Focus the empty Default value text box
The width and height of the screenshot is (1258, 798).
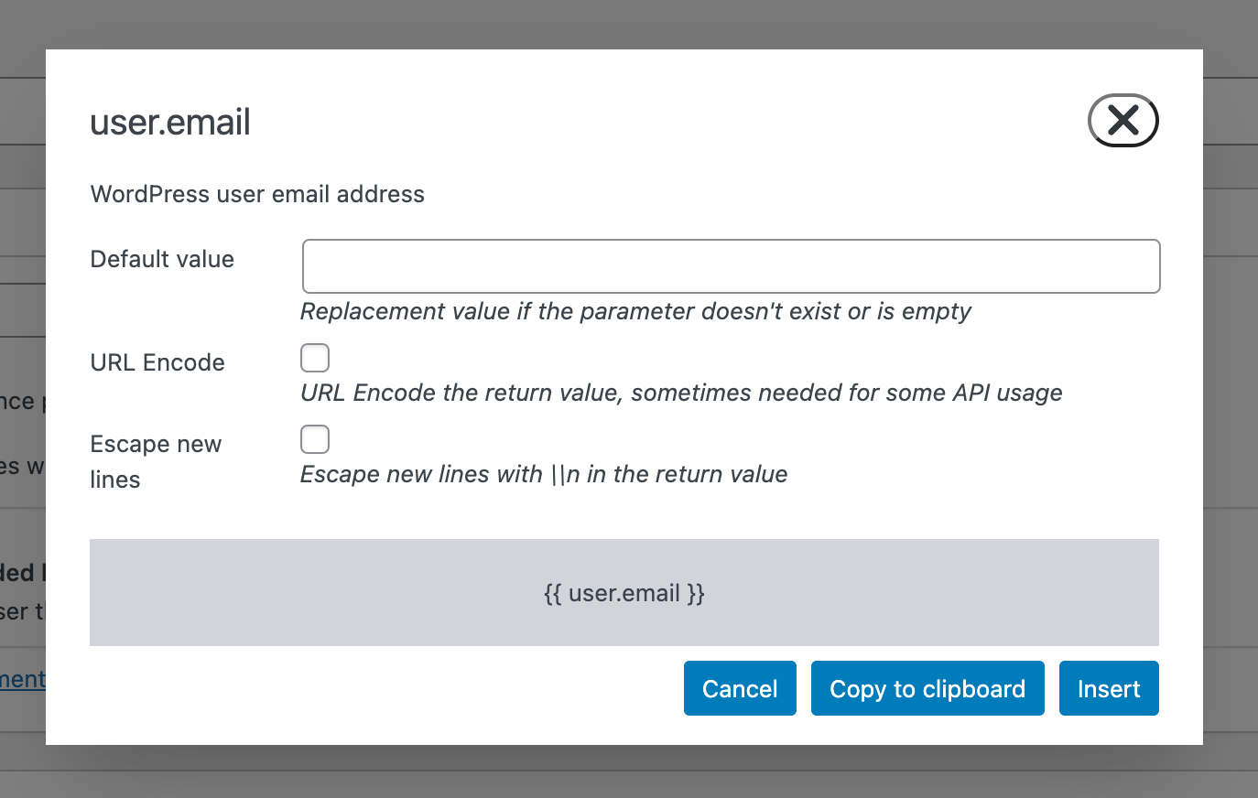click(x=731, y=265)
